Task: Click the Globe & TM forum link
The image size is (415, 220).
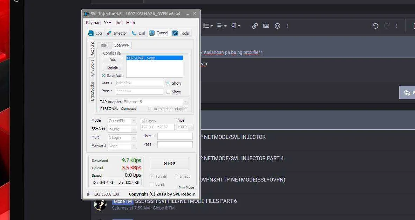Action: 164,208
